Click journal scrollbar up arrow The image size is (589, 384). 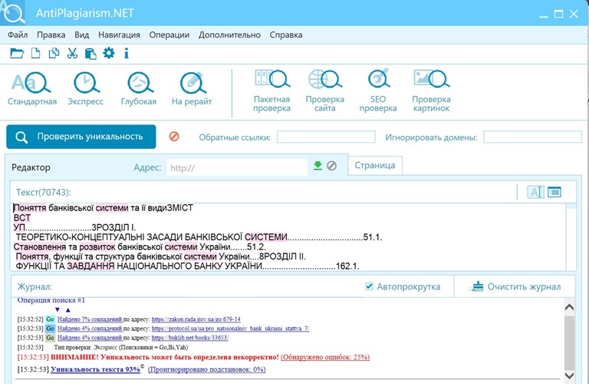(569, 307)
